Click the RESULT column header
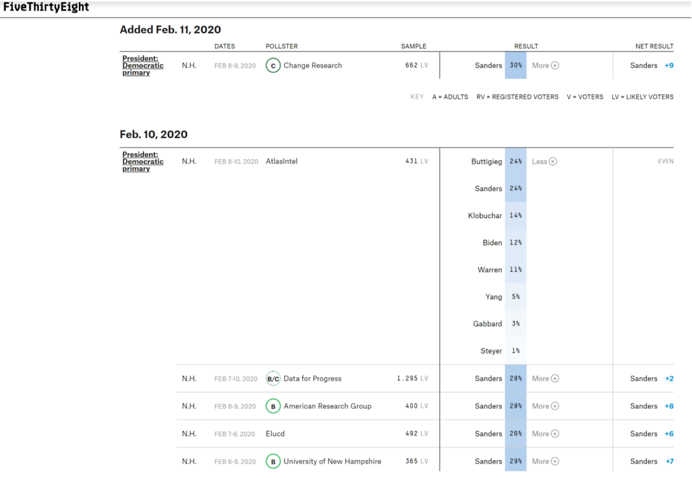Image resolution: width=692 pixels, height=478 pixels. pos(526,46)
